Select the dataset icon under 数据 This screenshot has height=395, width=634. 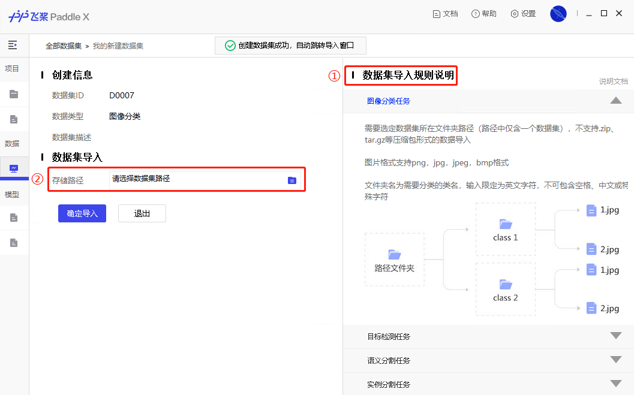[14, 169]
